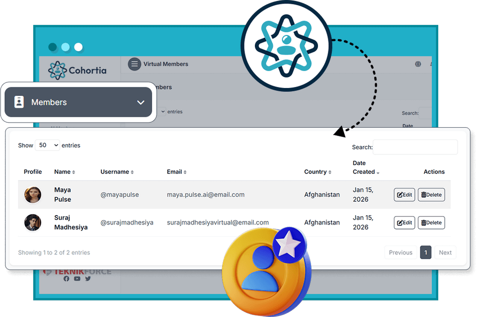This screenshot has width=477, height=317.
Task: Open the Facebook social icon
Action: coord(66,278)
